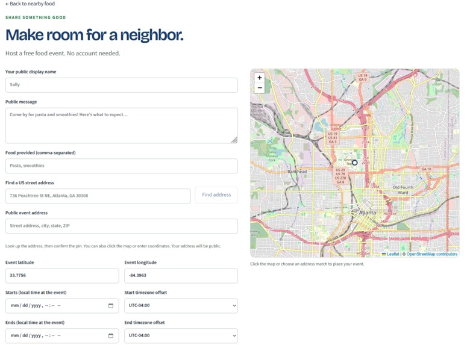
Task: Click the 'Your public display name' label
Action: (x=31, y=72)
